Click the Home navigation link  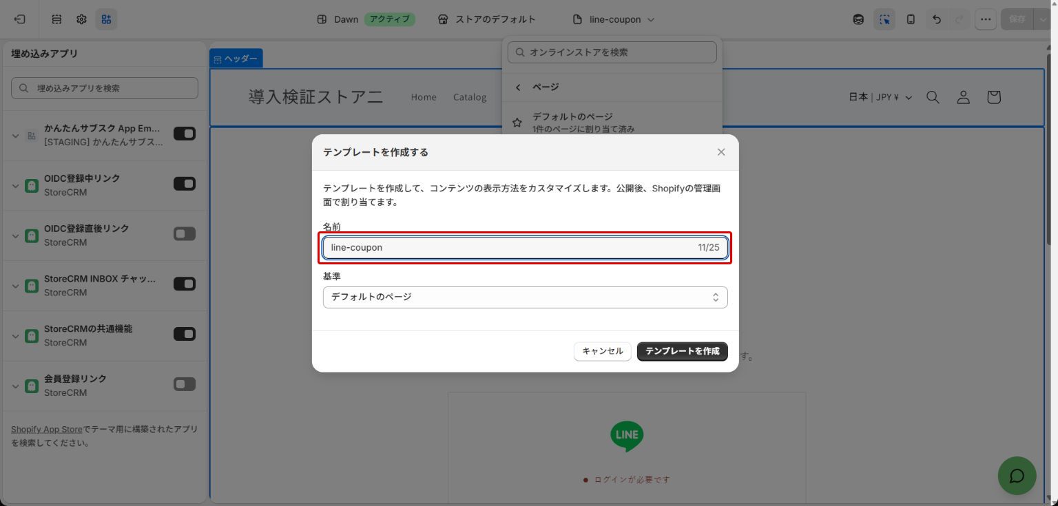coord(424,97)
